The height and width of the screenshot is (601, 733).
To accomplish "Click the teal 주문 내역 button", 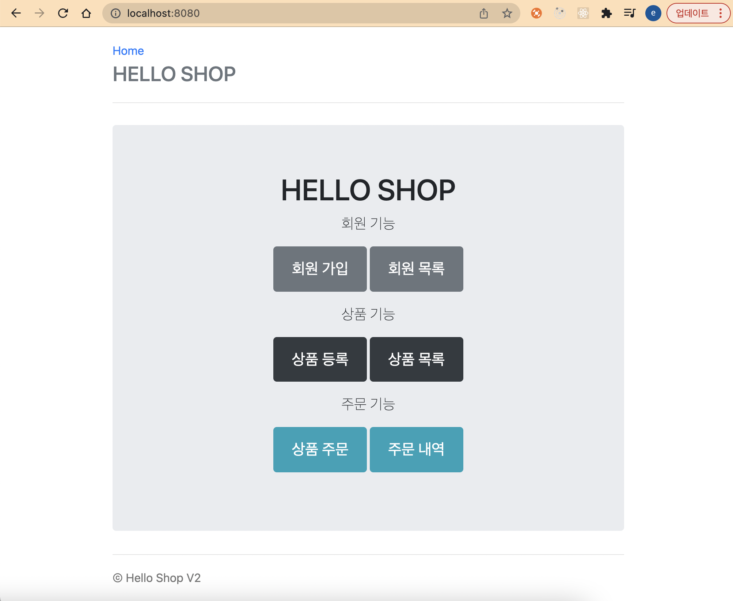I will click(x=416, y=449).
